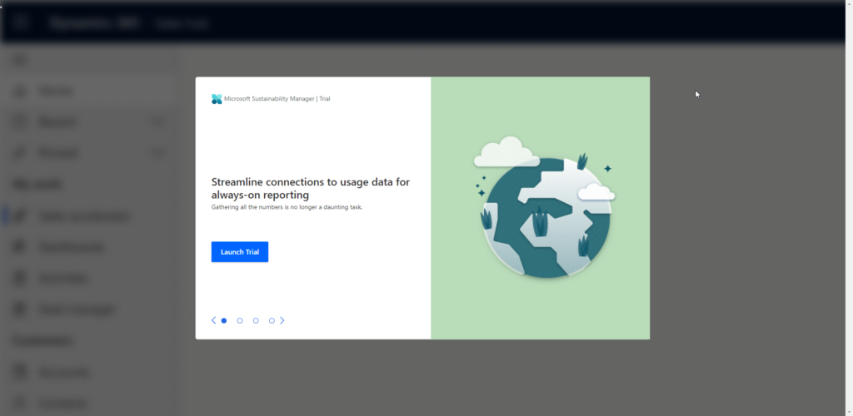Advance to the next carousel slide
Image resolution: width=853 pixels, height=416 pixels.
pos(282,320)
